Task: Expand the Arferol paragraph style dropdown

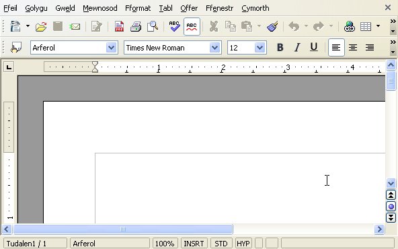Action: pos(111,48)
